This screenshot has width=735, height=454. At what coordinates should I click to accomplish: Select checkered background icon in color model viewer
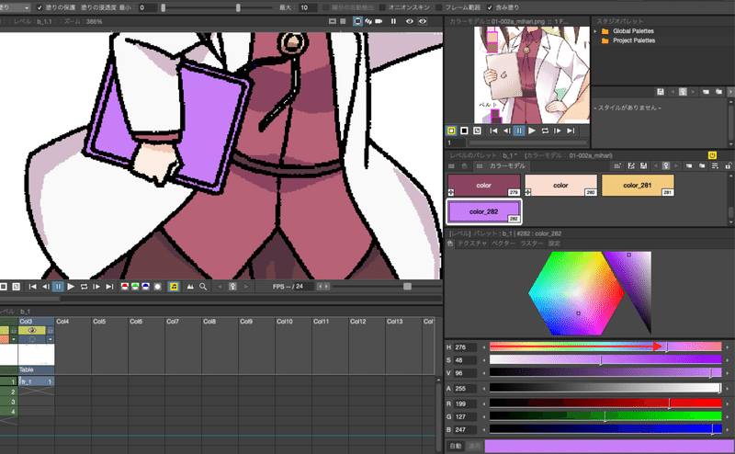click(x=477, y=131)
